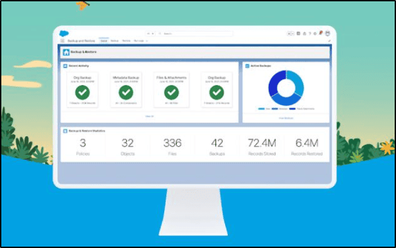Image resolution: width=396 pixels, height=248 pixels.
Task: Open the favorites list dropdown arrow
Action: coord(293,34)
